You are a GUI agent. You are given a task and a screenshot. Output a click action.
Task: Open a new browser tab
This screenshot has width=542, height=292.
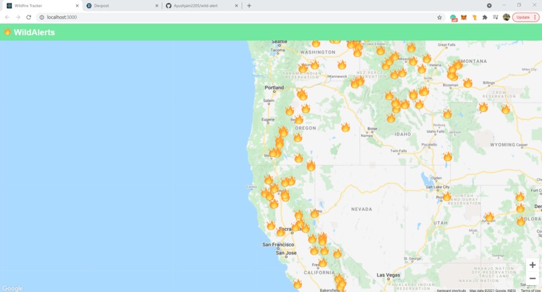(x=249, y=5)
